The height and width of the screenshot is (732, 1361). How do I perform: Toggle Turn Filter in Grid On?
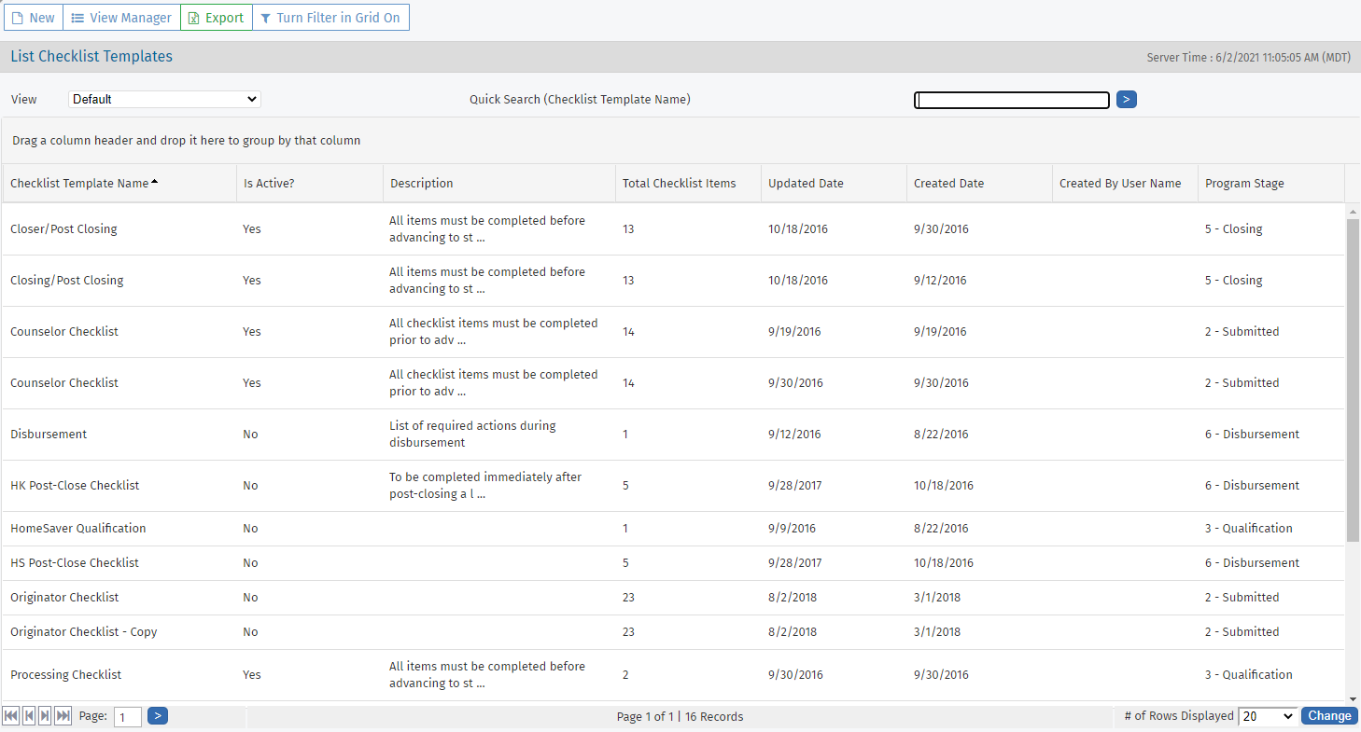coord(330,17)
